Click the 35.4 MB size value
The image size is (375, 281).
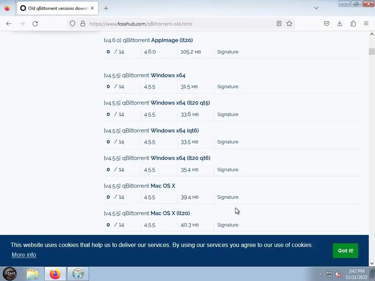point(189,170)
